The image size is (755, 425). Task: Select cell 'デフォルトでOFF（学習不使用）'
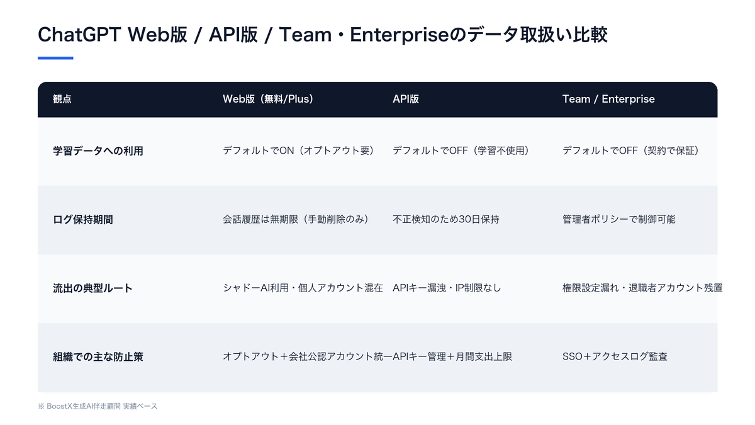click(461, 151)
